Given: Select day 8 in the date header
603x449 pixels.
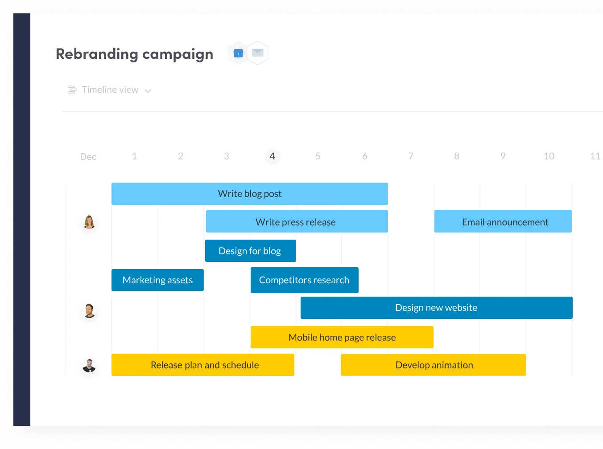Looking at the screenshot, I should click(x=457, y=156).
